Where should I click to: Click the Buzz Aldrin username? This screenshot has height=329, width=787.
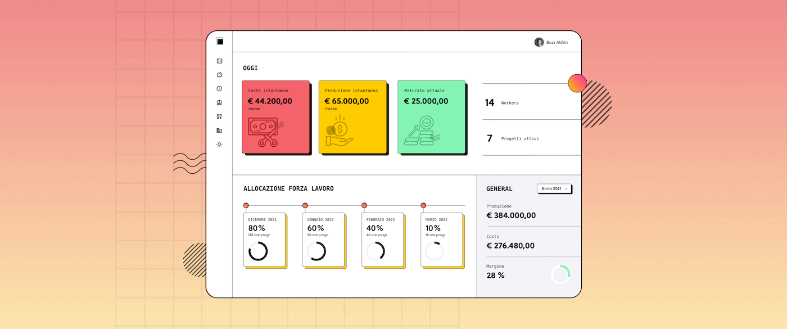tap(557, 42)
